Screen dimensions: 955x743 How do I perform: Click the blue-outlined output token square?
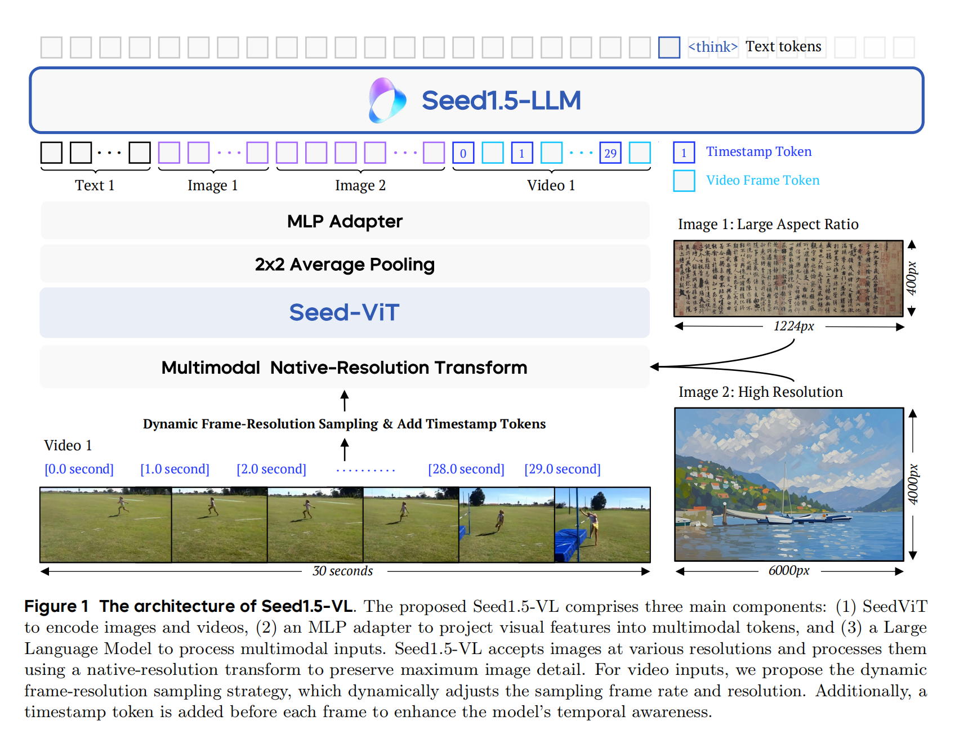click(669, 47)
